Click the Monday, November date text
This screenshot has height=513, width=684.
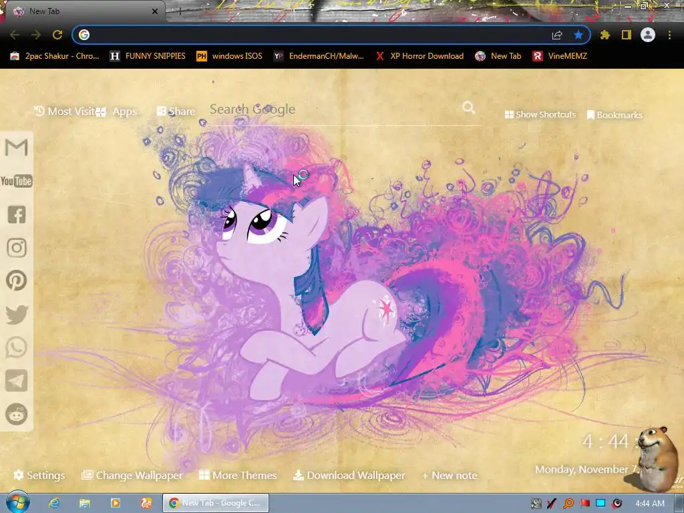(586, 470)
